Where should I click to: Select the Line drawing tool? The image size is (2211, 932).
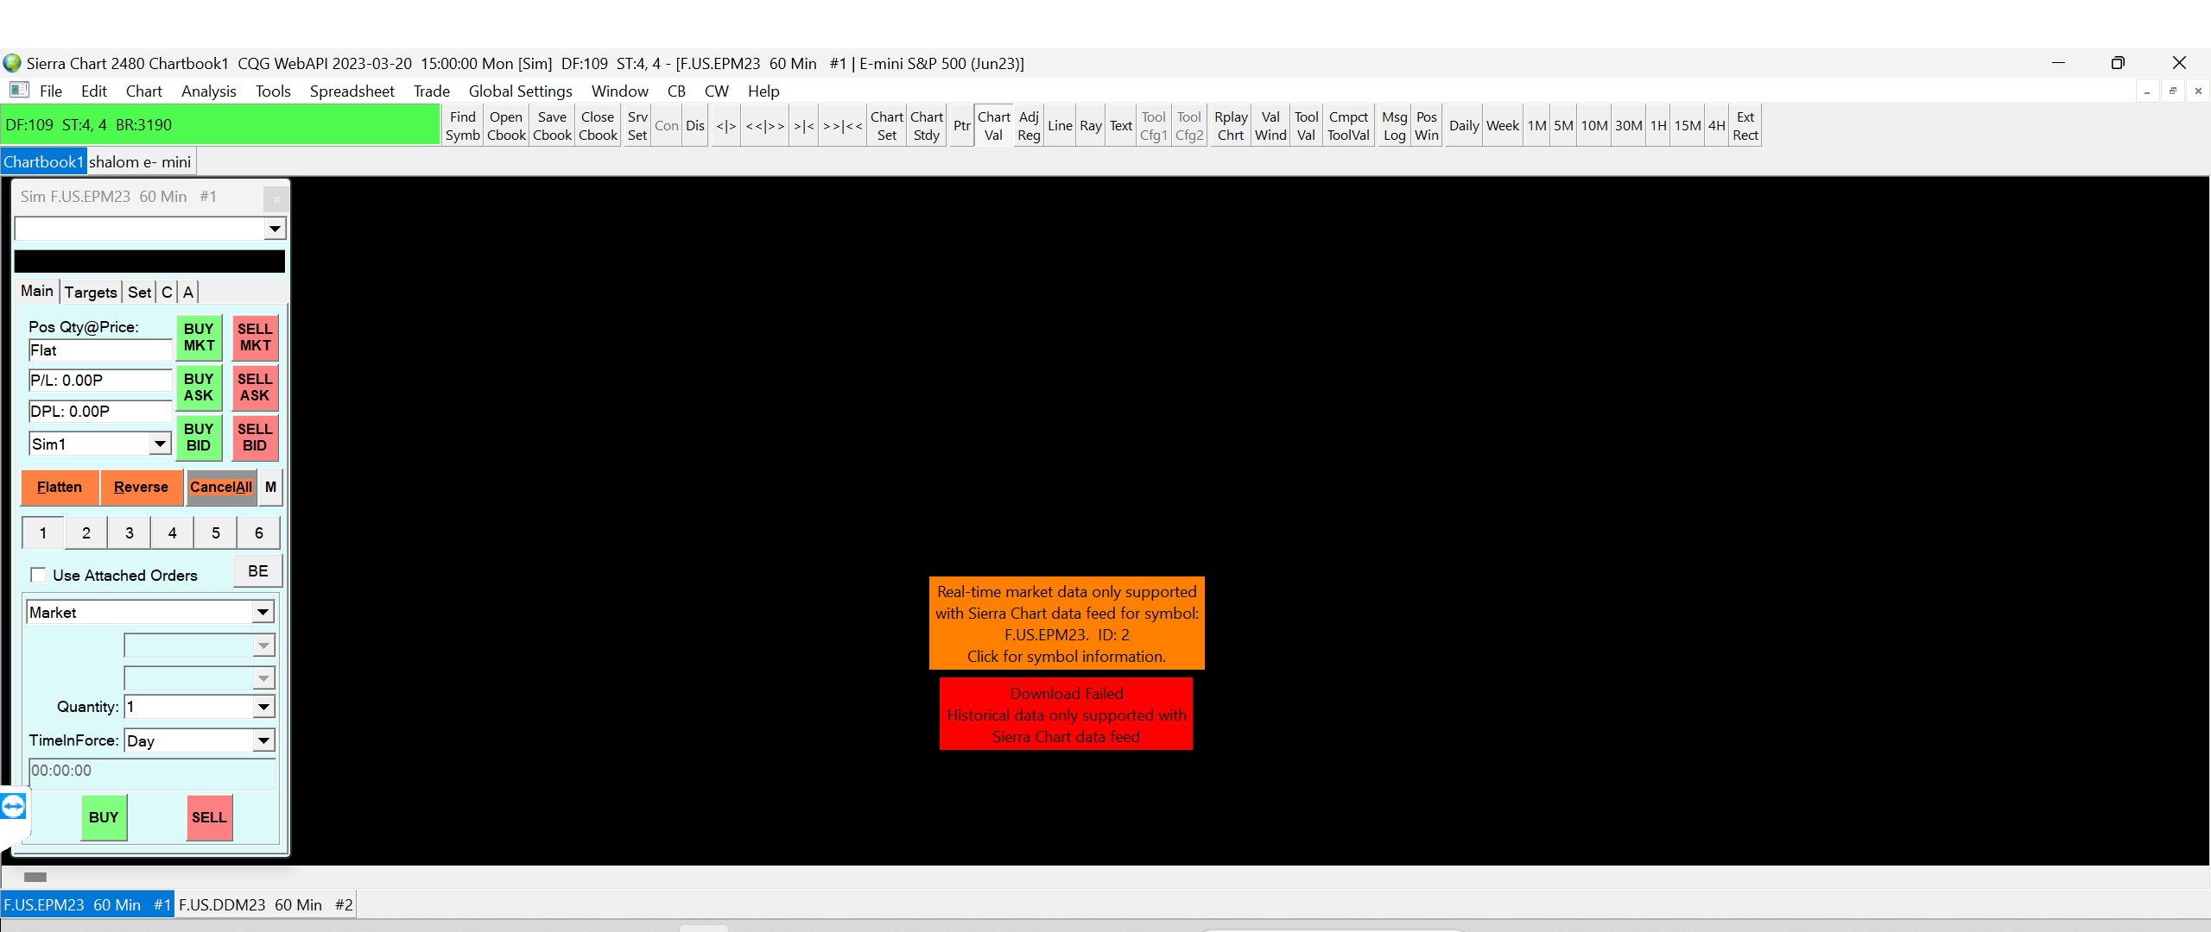coord(1060,126)
